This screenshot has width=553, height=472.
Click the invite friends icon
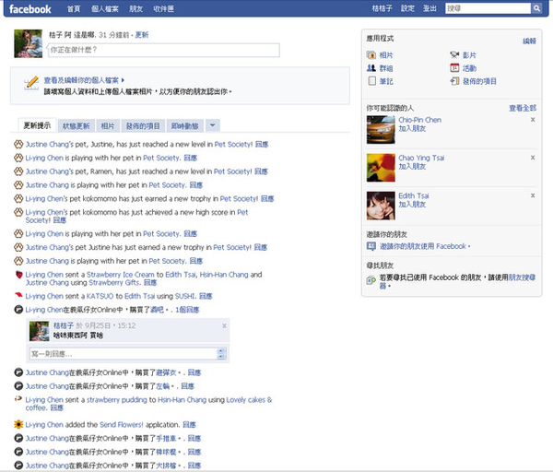click(371, 246)
